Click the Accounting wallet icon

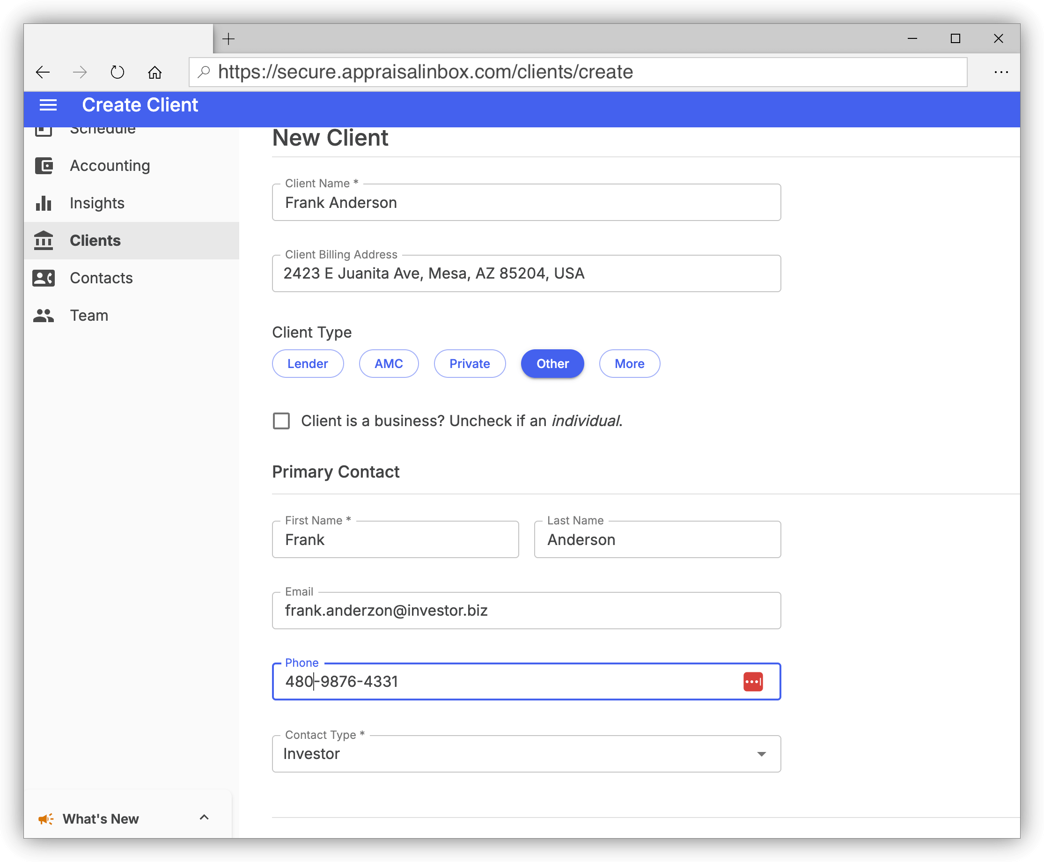(44, 166)
